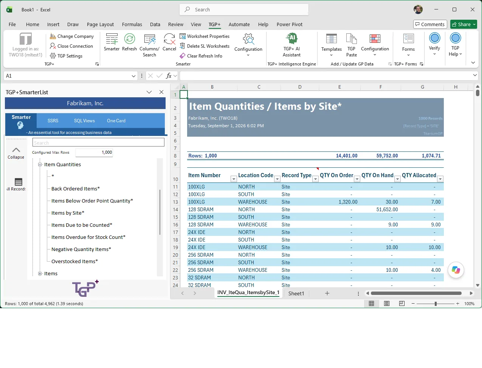Open Columns/Search tool
Screen dimensions: 482x368
click(x=149, y=45)
